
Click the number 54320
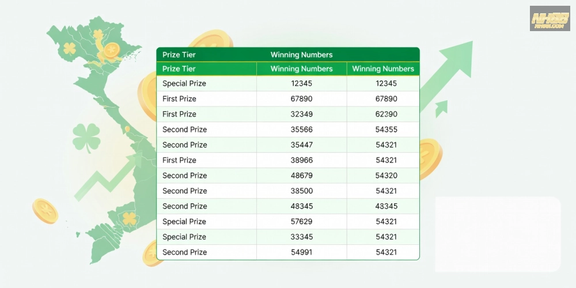[x=386, y=176]
